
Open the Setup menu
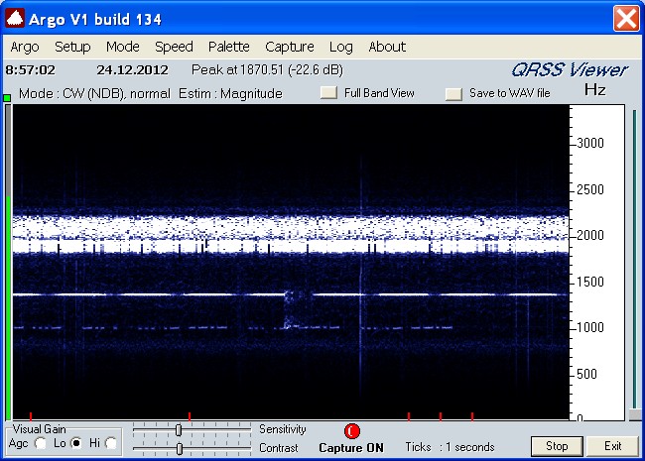coord(72,47)
